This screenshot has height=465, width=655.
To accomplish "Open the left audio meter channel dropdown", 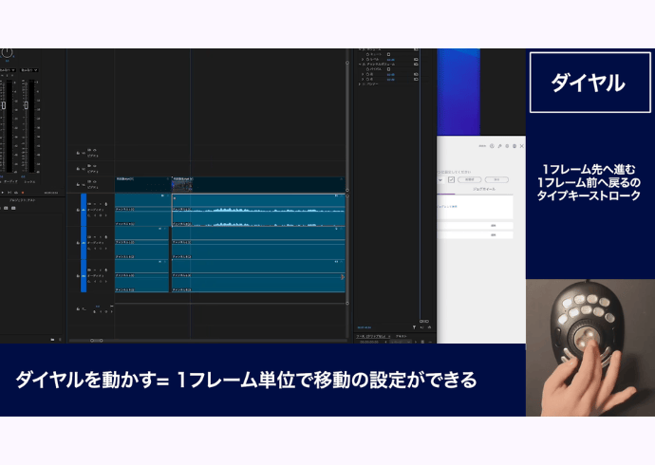I will coord(8,69).
